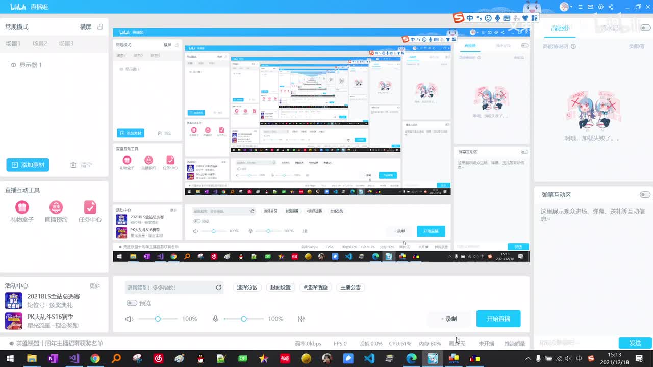This screenshot has height=367, width=653.
Task: Open the #选择话题 topic selector
Action: pyautogui.click(x=315, y=287)
